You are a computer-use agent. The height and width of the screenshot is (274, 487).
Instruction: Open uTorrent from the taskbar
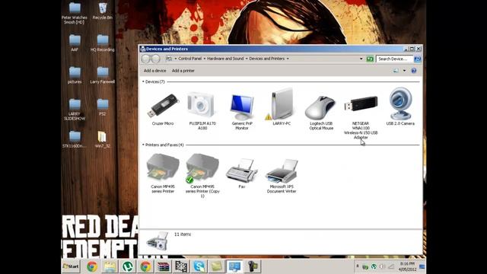(127, 266)
